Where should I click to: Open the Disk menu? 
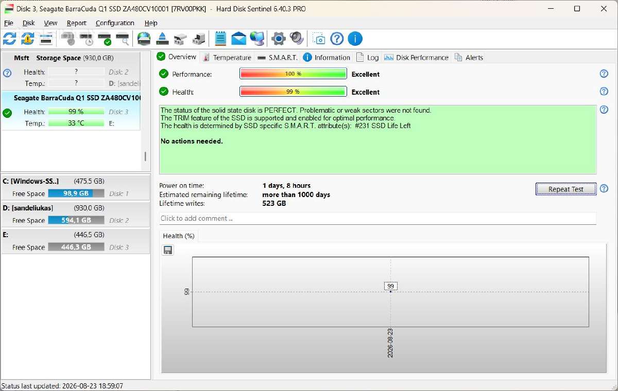point(29,23)
